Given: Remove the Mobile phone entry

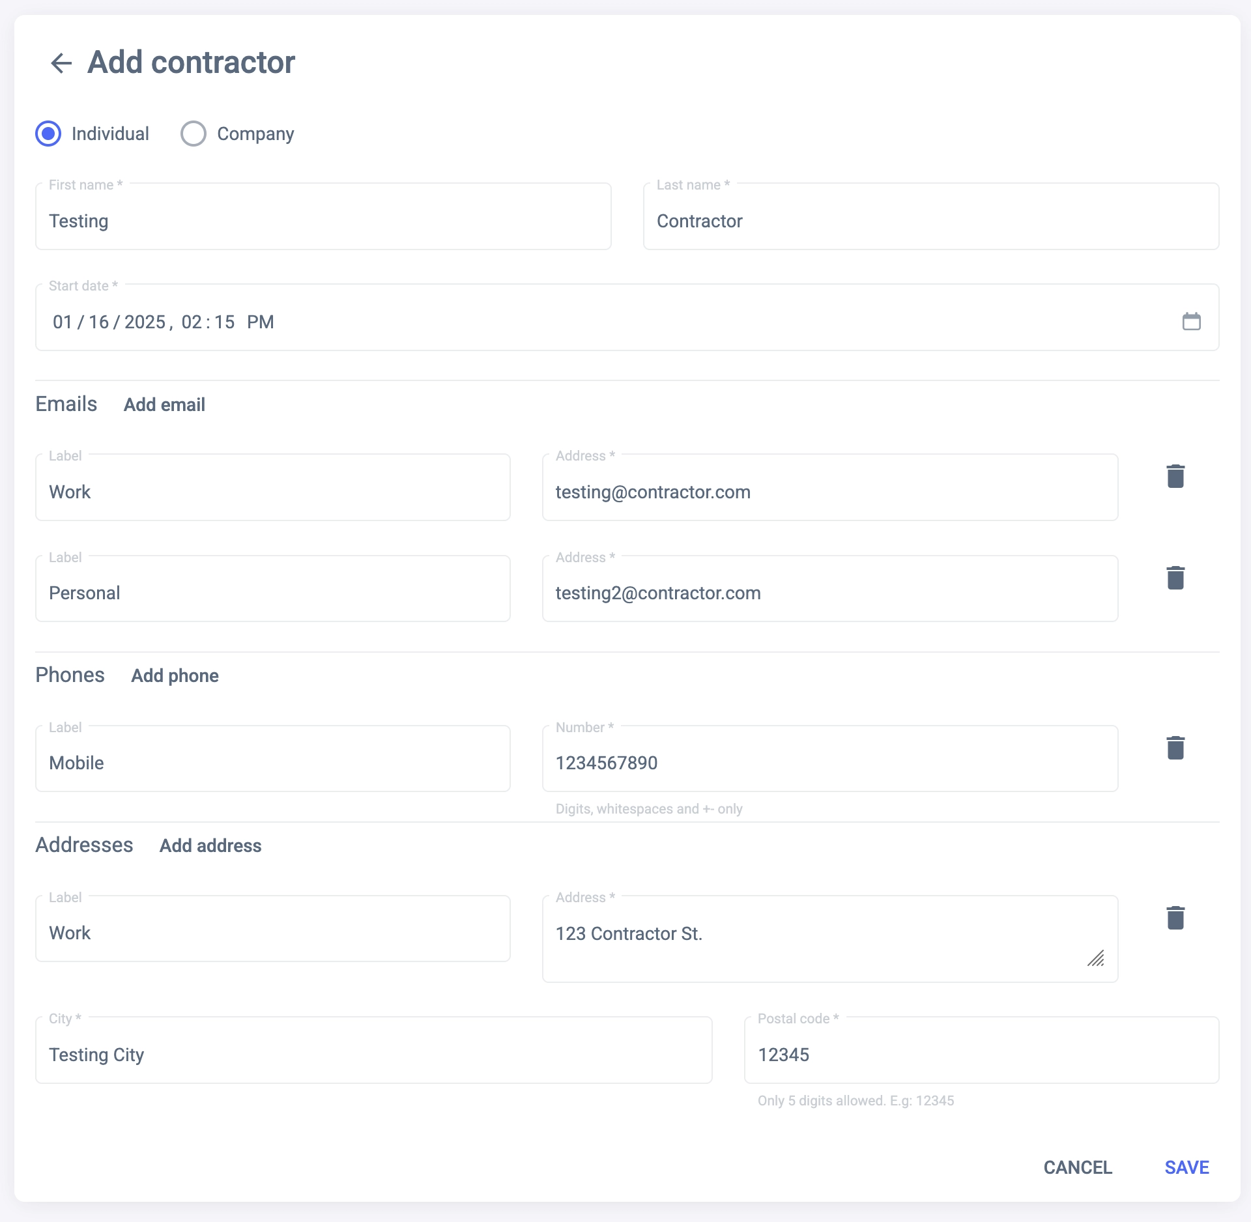Looking at the screenshot, I should point(1175,748).
